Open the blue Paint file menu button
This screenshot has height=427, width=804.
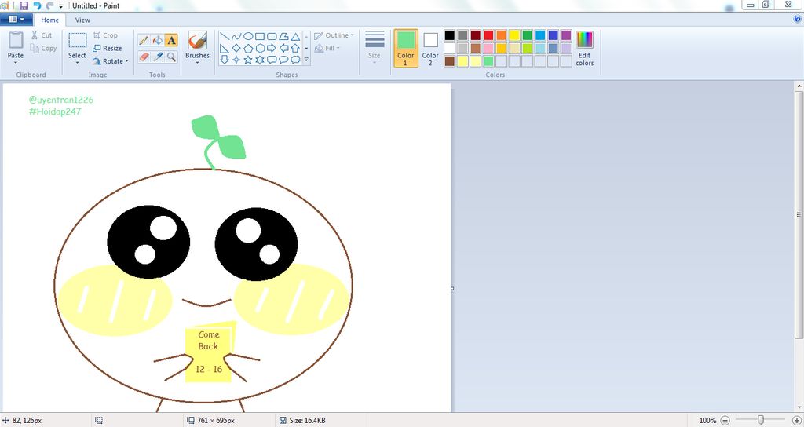(16, 20)
